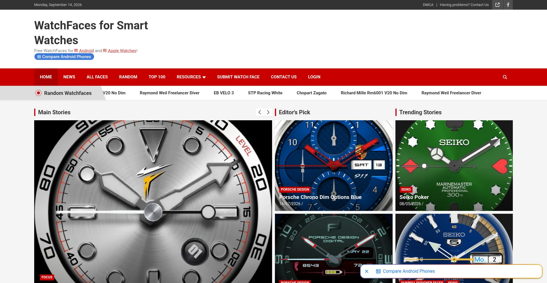Image resolution: width=547 pixels, height=283 pixels.
Task: Click the WatchFaces for Smart Watches title
Action: [x=91, y=33]
